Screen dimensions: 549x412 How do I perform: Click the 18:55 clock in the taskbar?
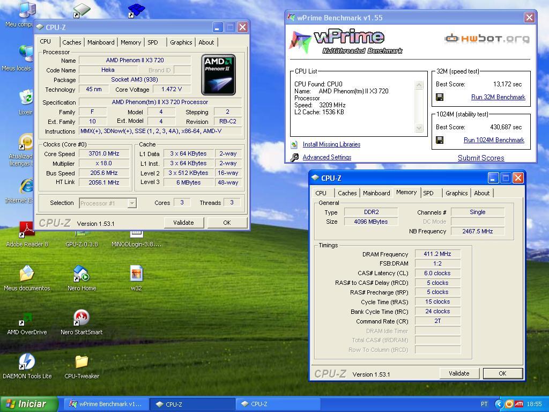[x=535, y=404]
